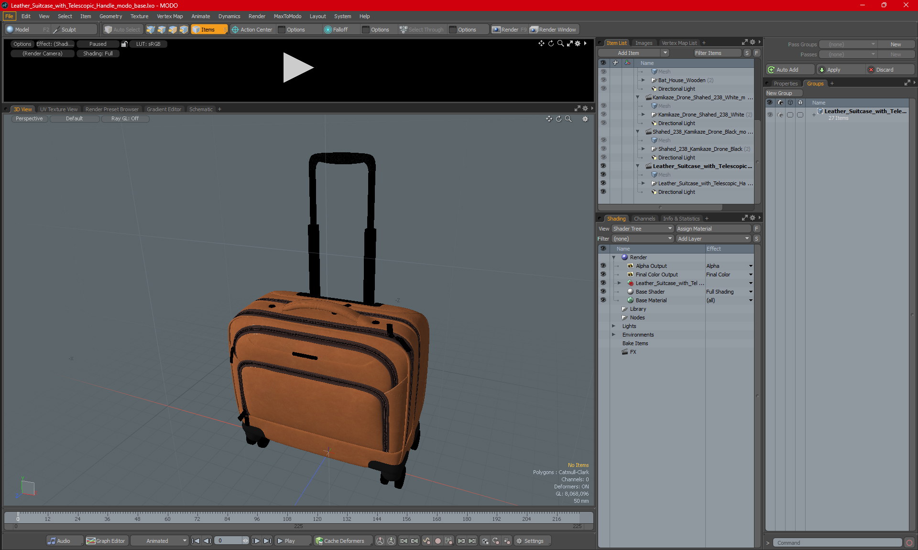Open Channels tab
Image resolution: width=918 pixels, height=550 pixels.
click(x=645, y=219)
